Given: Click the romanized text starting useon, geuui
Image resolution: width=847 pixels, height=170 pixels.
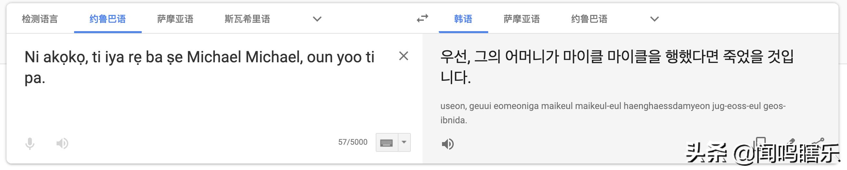Looking at the screenshot, I should tap(613, 113).
